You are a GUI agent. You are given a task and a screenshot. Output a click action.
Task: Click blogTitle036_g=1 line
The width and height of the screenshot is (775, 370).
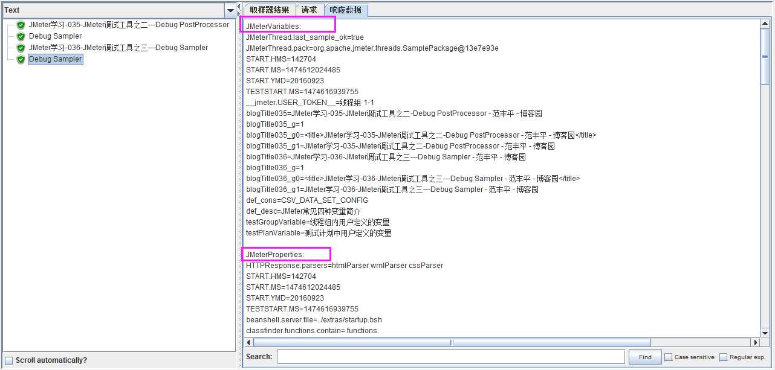(275, 168)
